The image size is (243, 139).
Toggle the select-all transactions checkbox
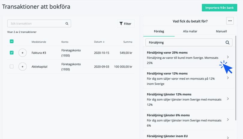[x=12, y=41]
